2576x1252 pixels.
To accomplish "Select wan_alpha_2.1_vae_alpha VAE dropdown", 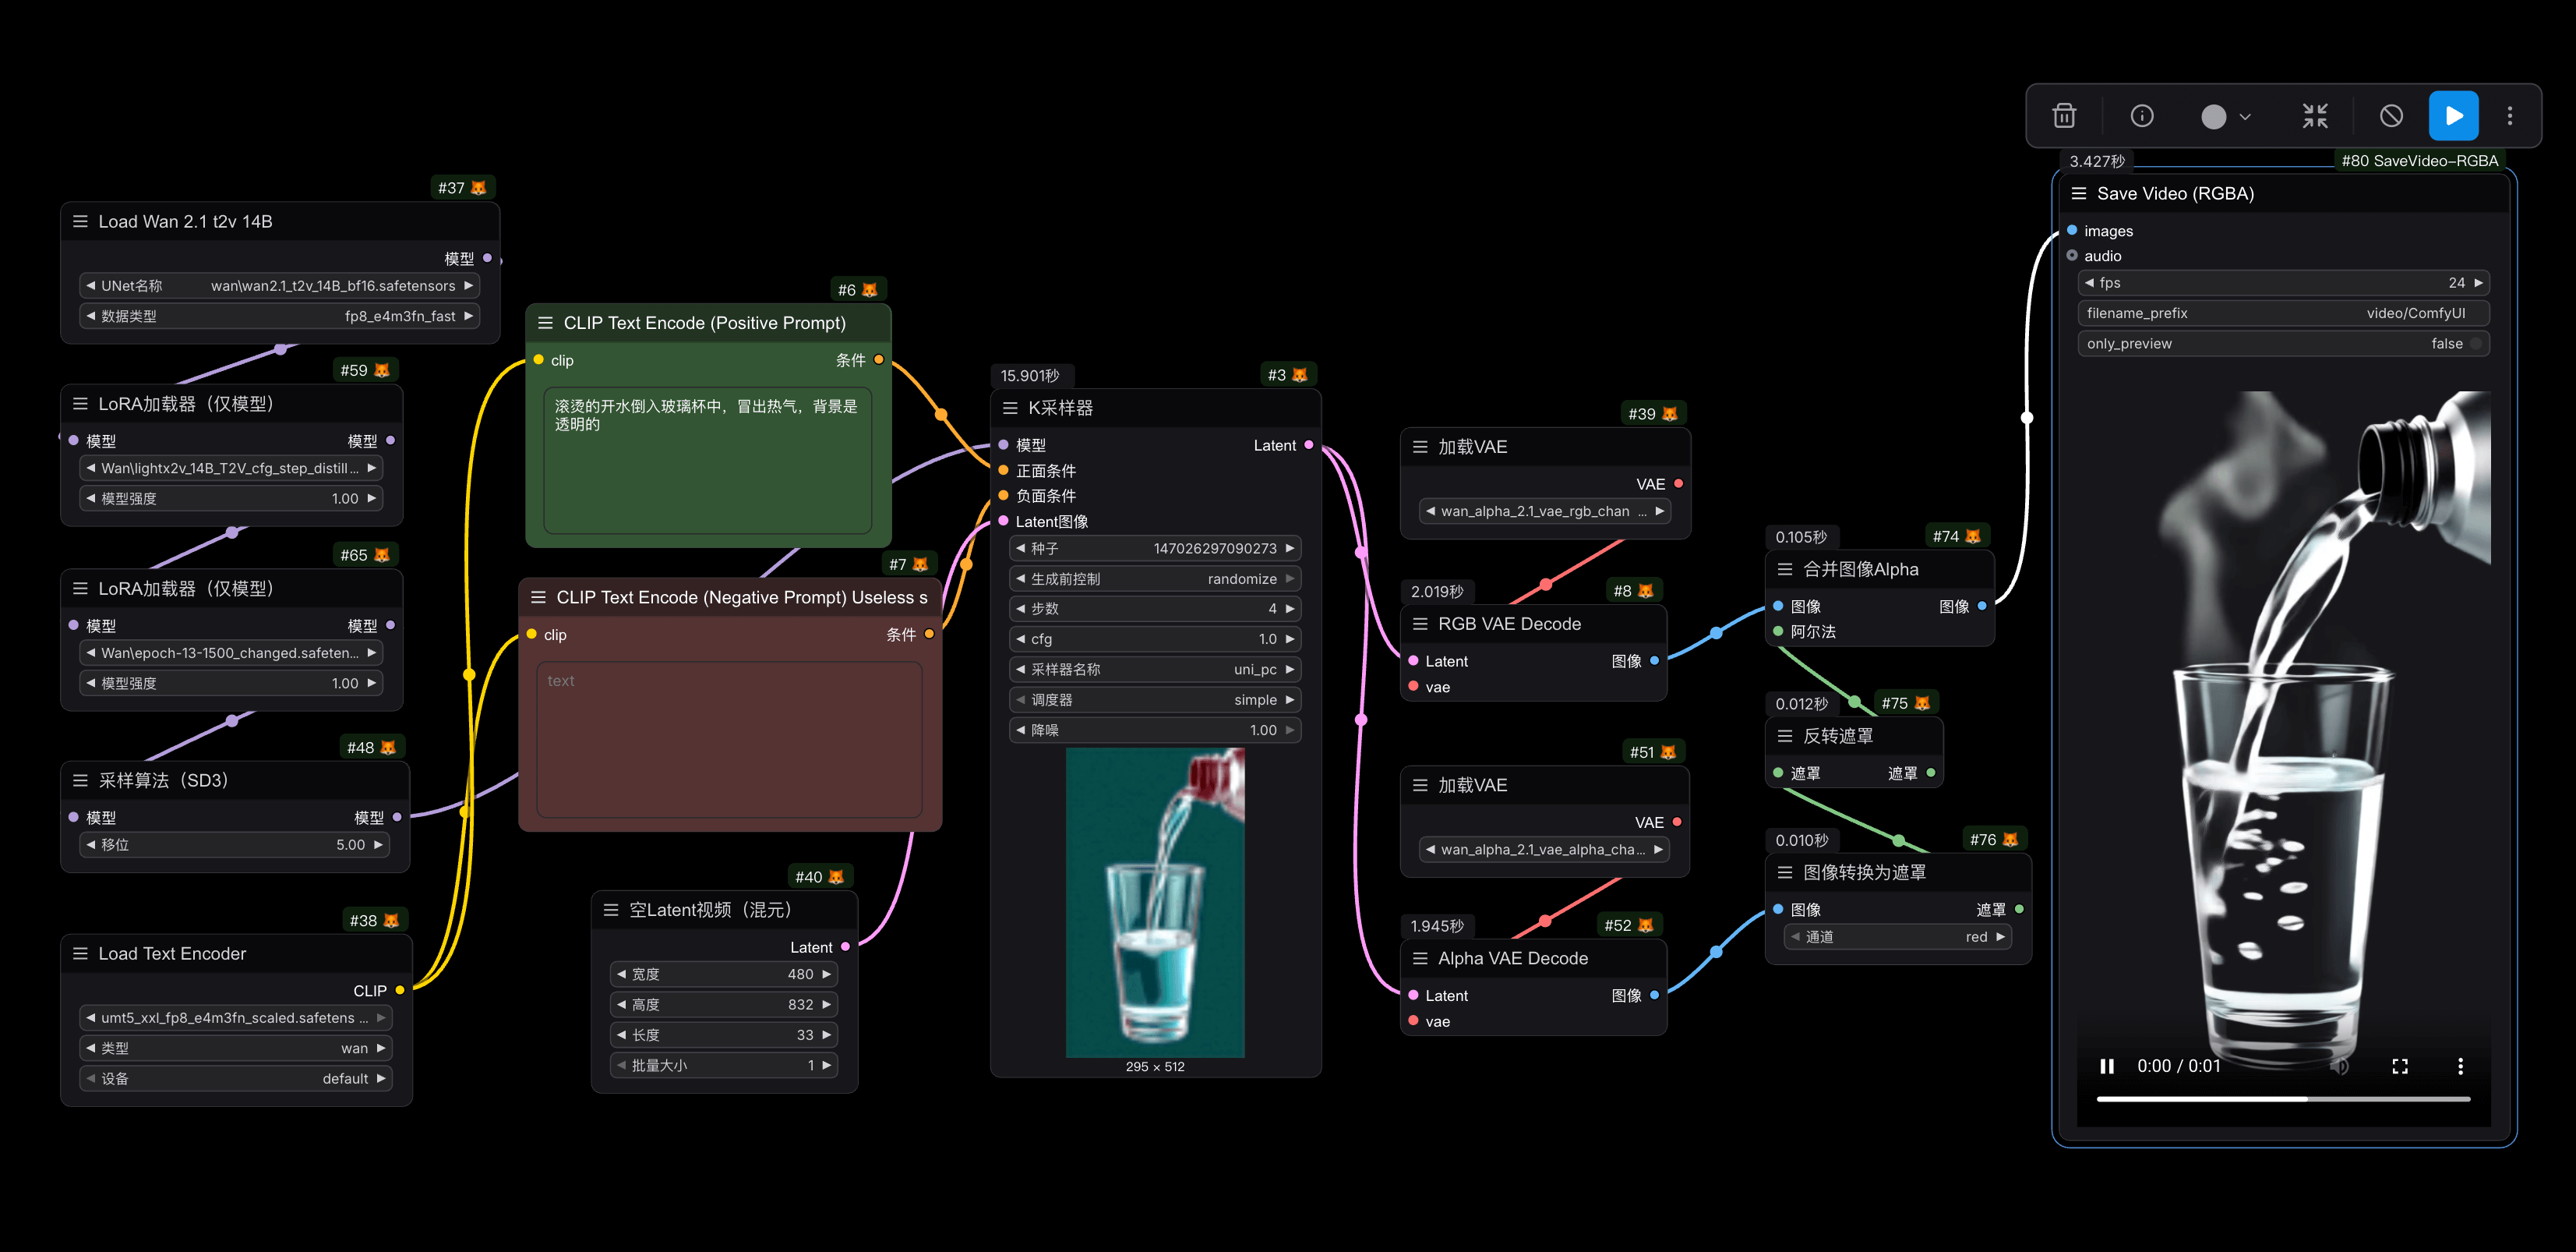I will coord(1544,850).
